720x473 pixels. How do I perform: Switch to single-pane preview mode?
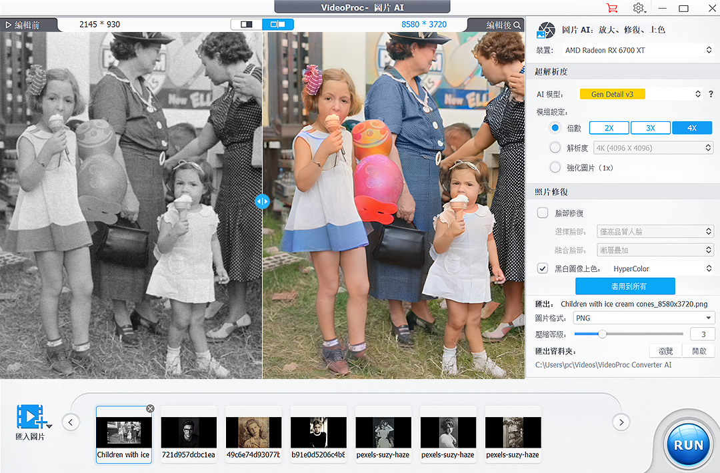tap(247, 25)
